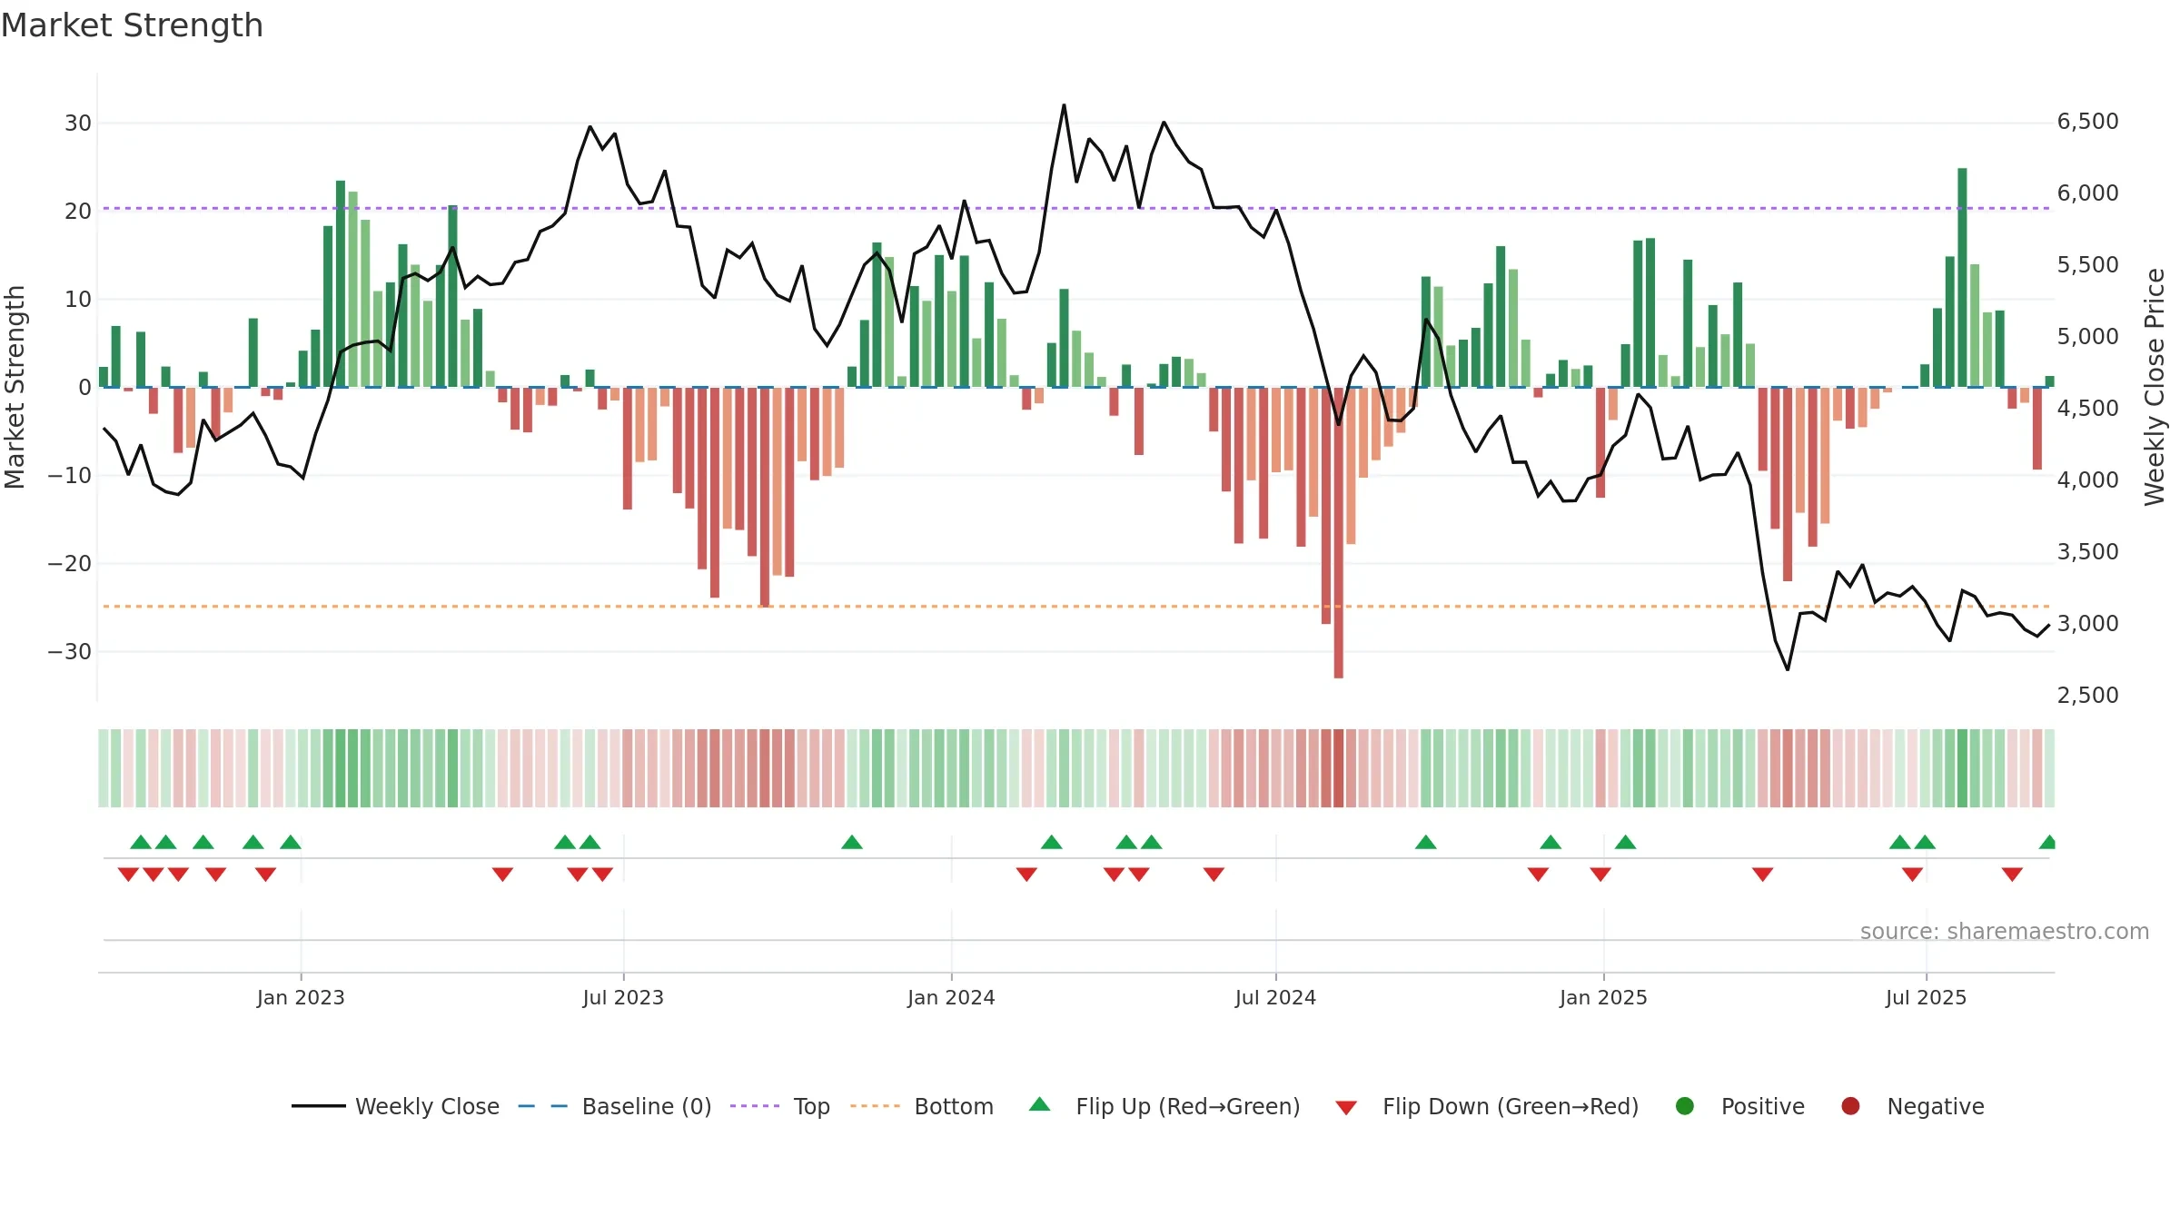
Task: Toggle the Top legend entry
Action: pyautogui.click(x=780, y=1106)
